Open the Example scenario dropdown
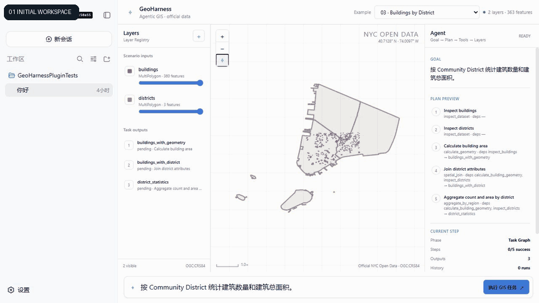This screenshot has width=539, height=303. tap(427, 12)
